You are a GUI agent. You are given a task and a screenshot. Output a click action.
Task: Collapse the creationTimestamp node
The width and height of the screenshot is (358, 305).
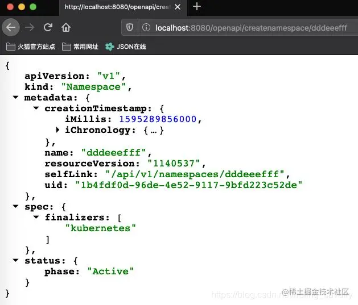pyautogui.click(x=36, y=108)
